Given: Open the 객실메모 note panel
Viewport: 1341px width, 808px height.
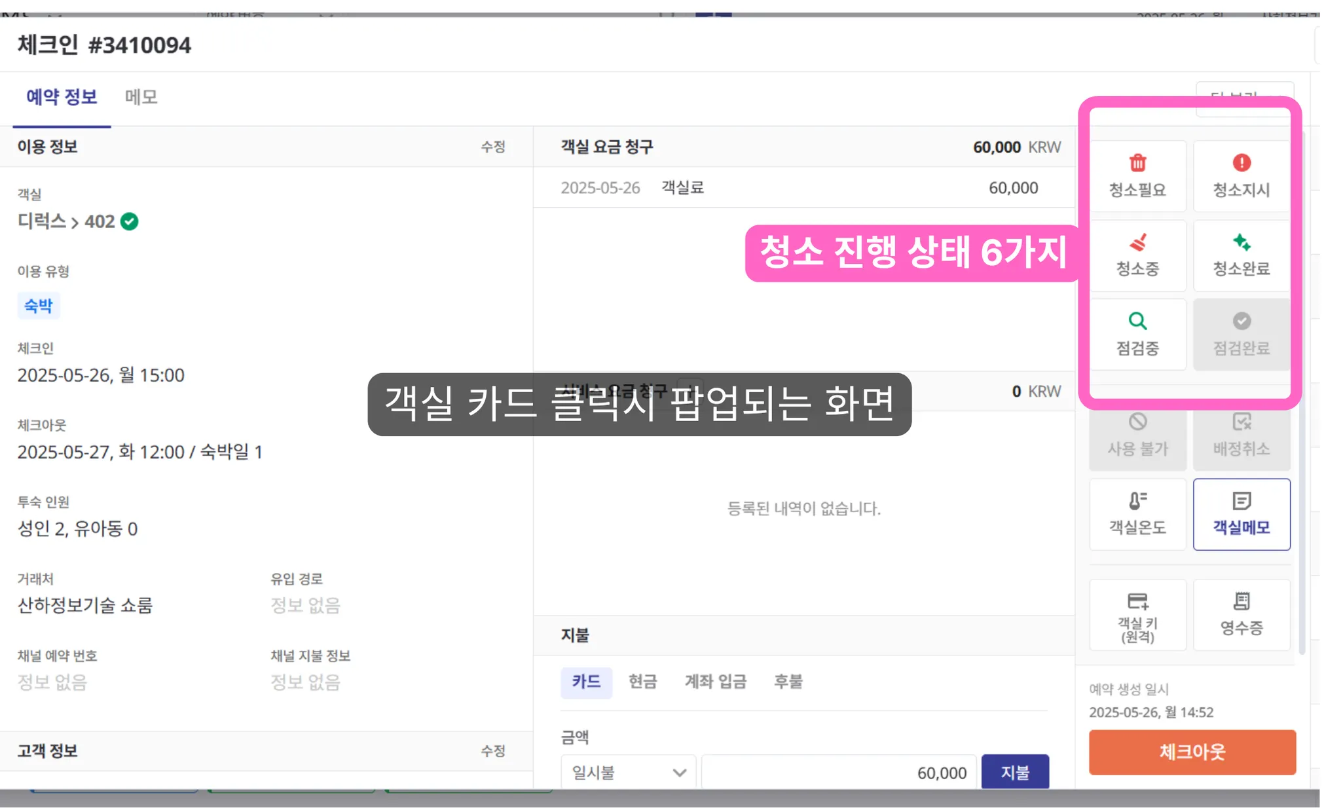Looking at the screenshot, I should click(1241, 514).
